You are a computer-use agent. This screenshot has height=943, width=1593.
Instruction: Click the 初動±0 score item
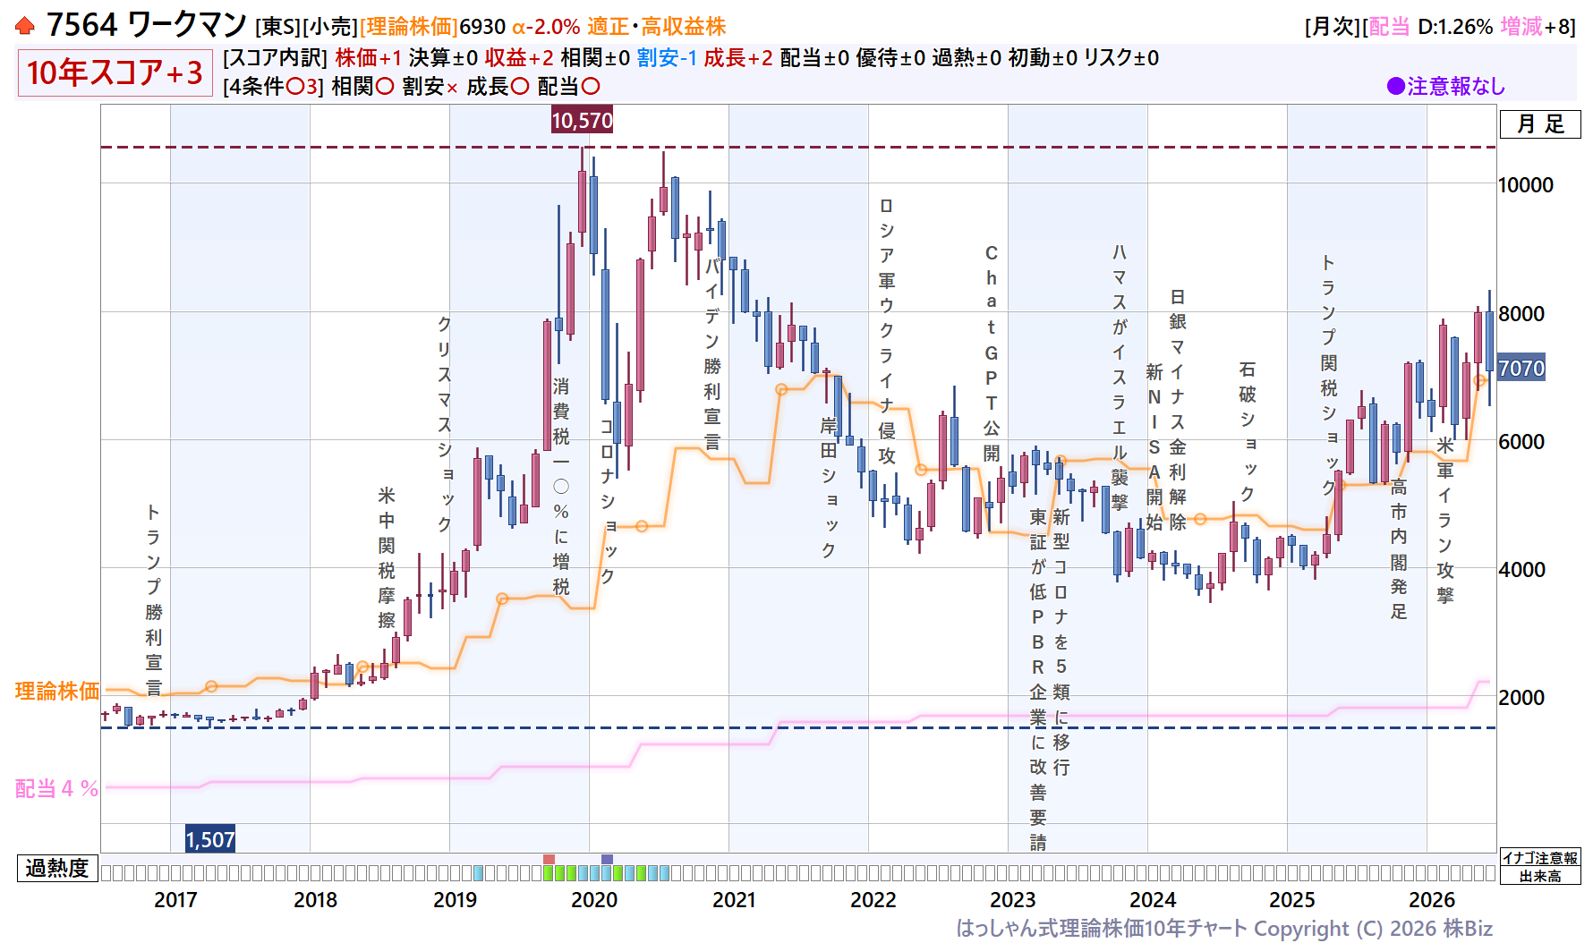[x=1043, y=58]
